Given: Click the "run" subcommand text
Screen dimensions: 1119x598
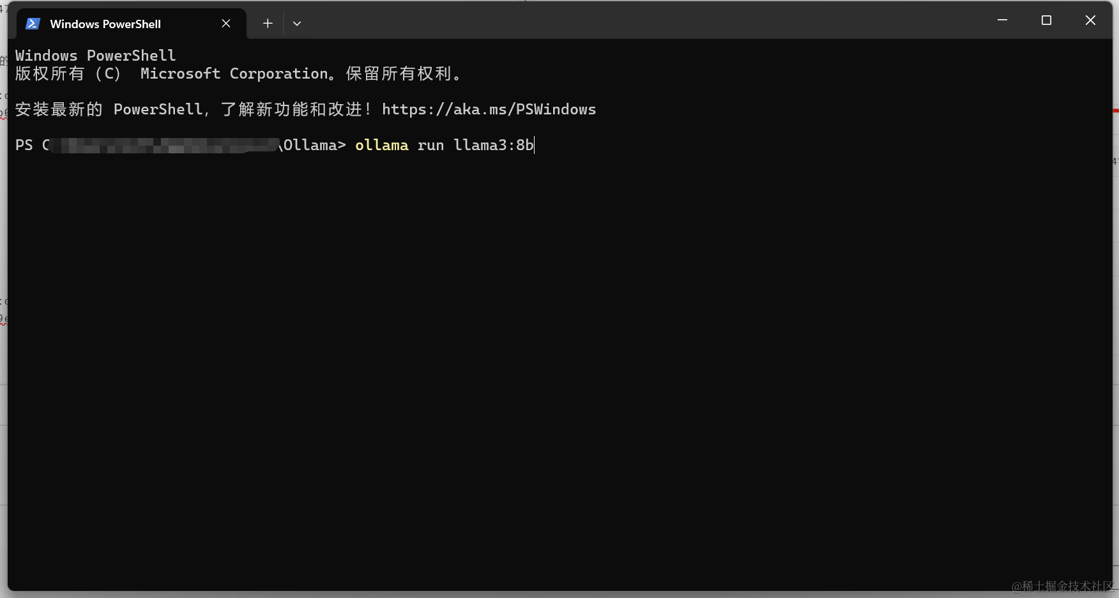Looking at the screenshot, I should tap(430, 146).
